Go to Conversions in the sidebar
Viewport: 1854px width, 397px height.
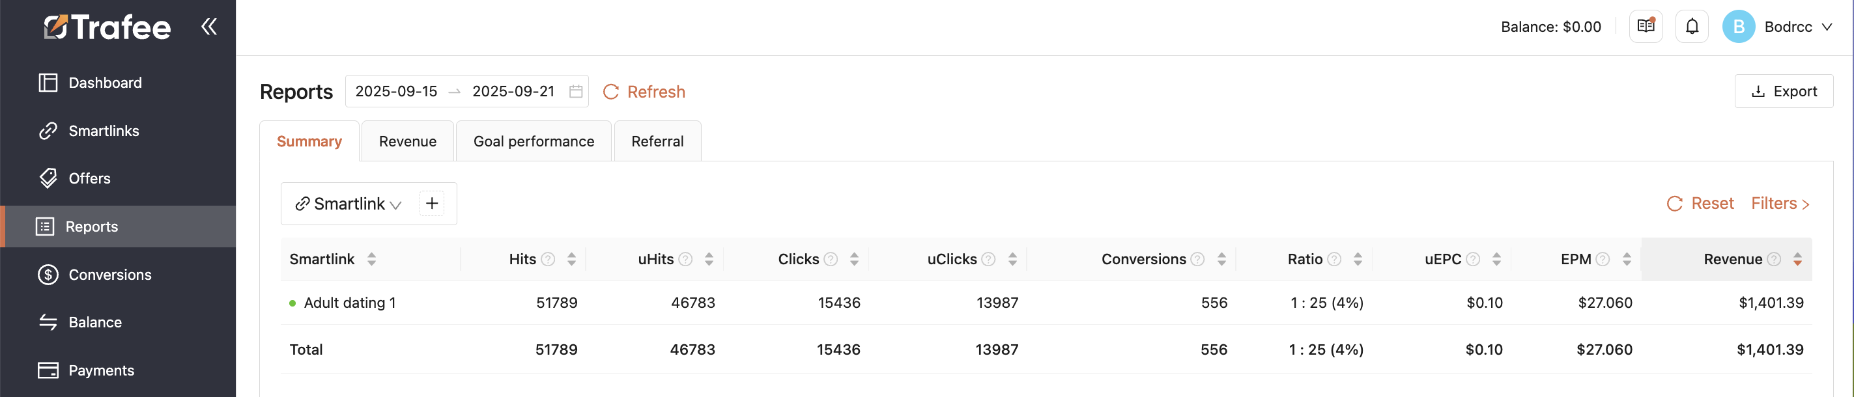(x=109, y=275)
